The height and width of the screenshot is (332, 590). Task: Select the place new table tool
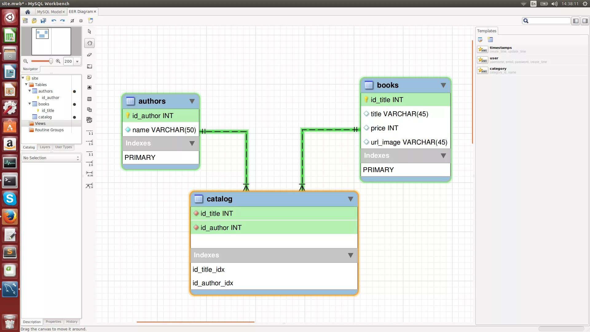tap(89, 99)
